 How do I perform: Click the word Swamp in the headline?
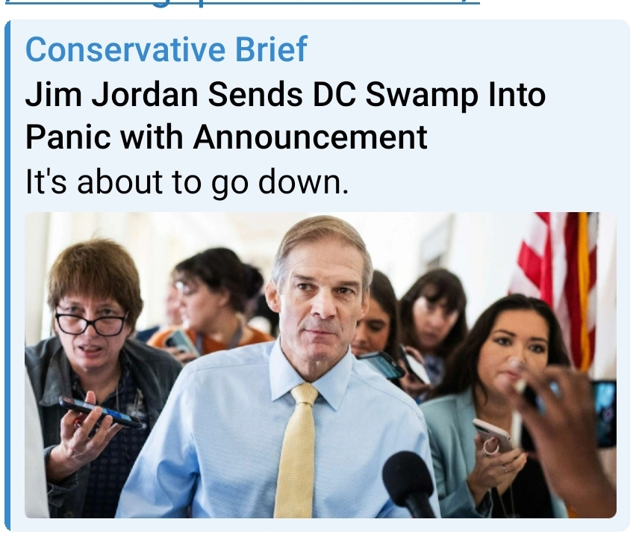tap(422, 96)
